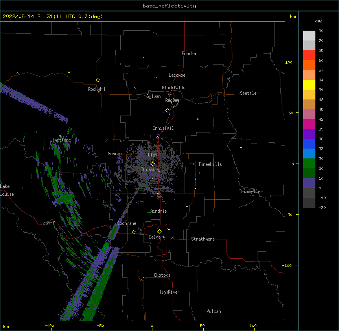339x331 pixels.
Task: Click the 80 value in dBZ legend
Action: (321, 31)
